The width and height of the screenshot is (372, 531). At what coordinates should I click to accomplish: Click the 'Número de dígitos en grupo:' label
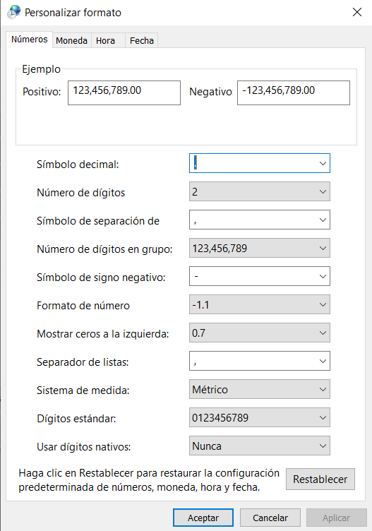point(104,249)
